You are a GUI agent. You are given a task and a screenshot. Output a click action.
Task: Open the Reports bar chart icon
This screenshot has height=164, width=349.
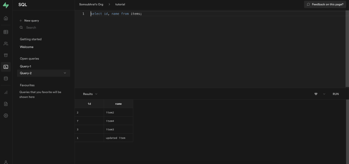click(x=6, y=92)
